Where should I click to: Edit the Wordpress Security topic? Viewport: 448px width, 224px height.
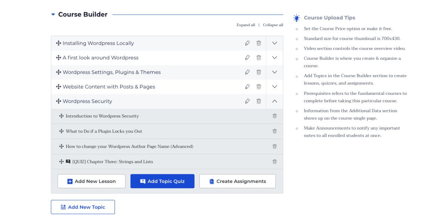(247, 101)
